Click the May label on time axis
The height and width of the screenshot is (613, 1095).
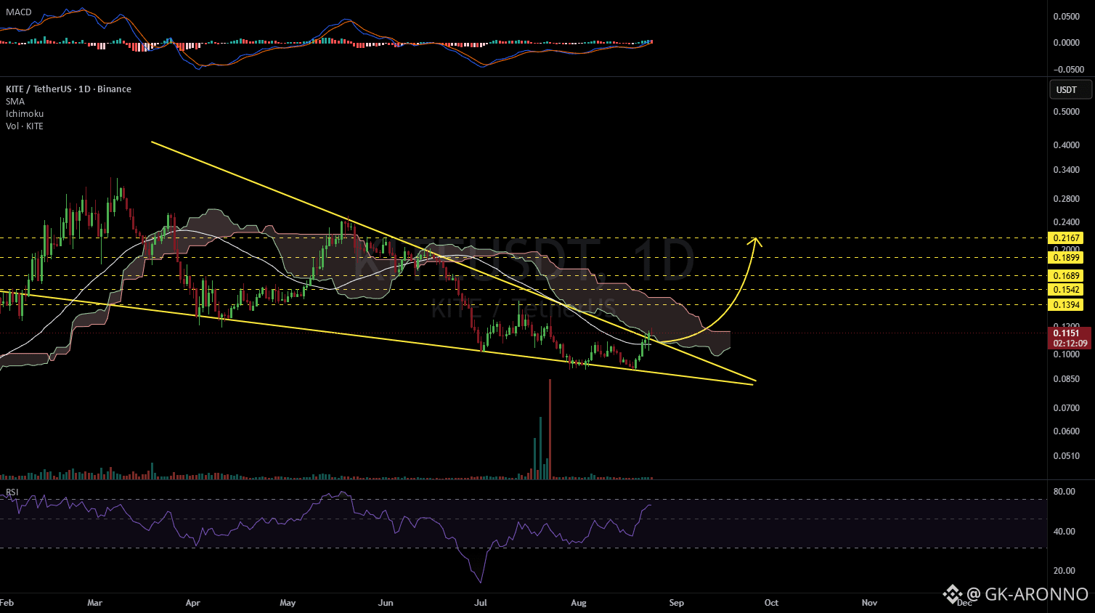click(288, 603)
